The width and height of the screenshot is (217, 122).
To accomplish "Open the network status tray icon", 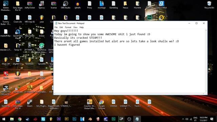I will click(191, 119).
